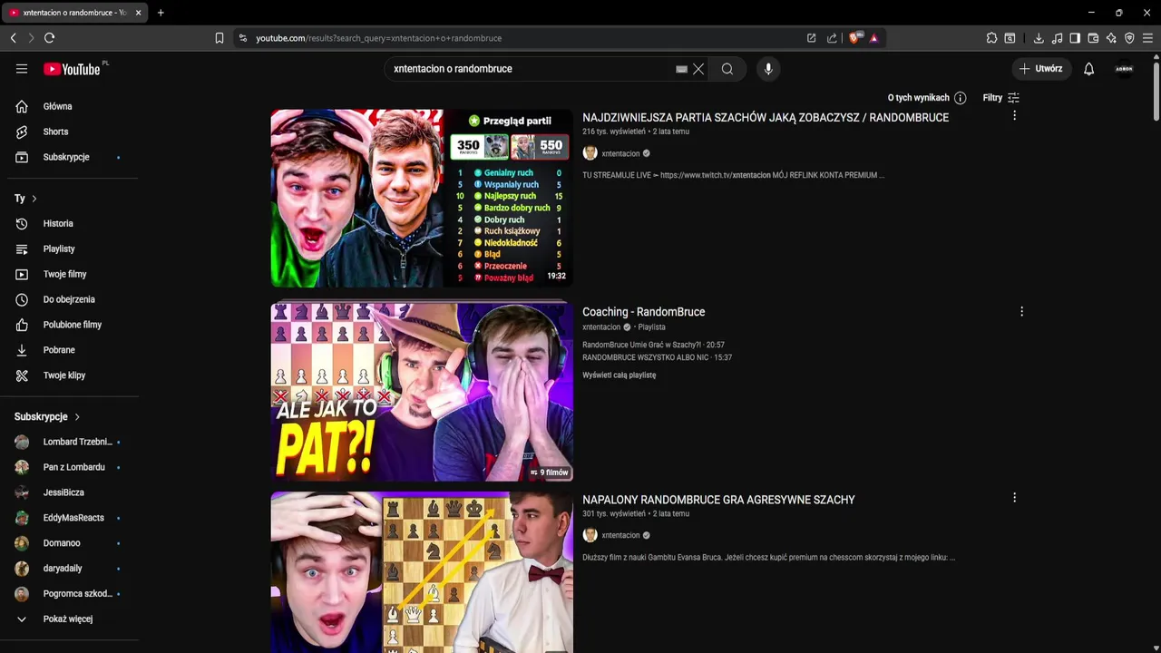This screenshot has height=653, width=1161.
Task: Open a new browser tab with plus
Action: click(161, 13)
